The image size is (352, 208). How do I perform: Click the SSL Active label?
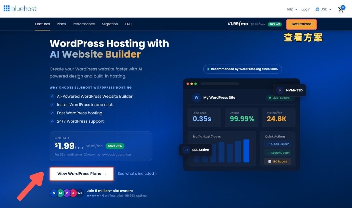coord(201,150)
